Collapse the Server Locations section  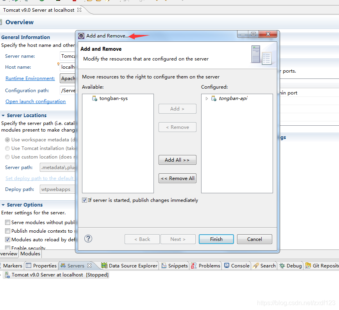point(4,115)
